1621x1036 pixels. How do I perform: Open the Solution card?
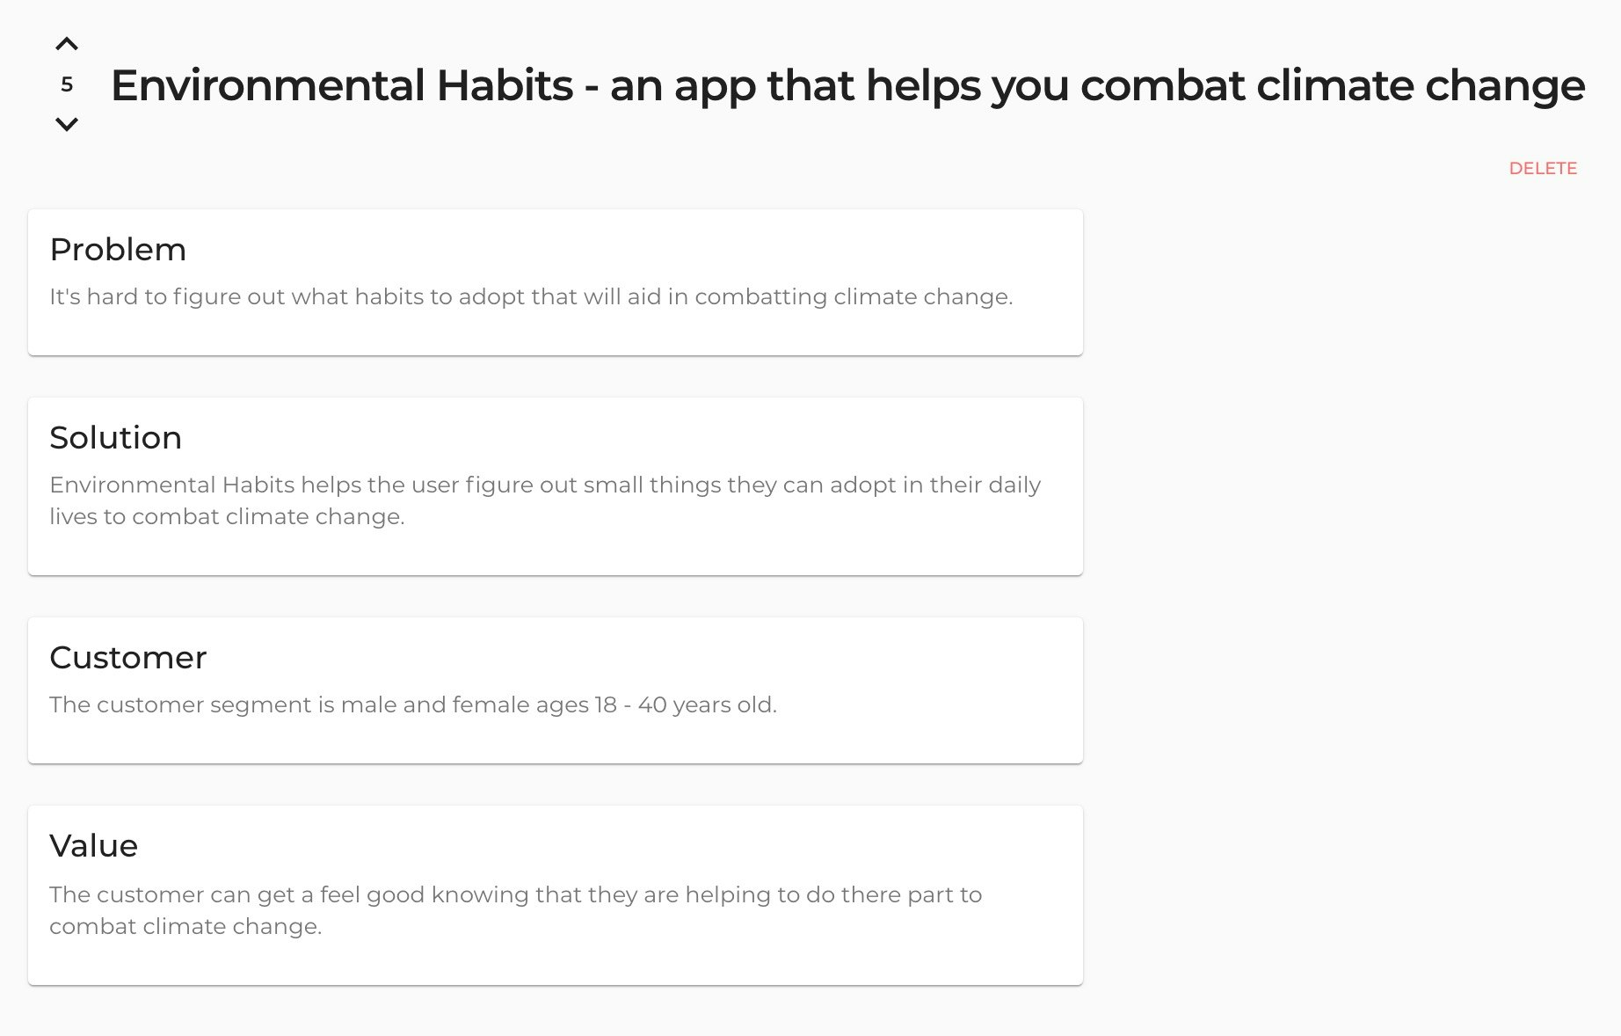click(556, 486)
